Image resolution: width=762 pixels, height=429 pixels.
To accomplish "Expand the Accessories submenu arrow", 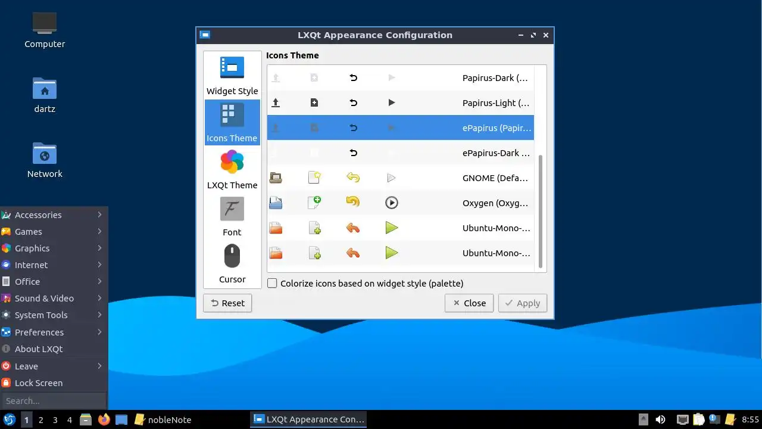I will pyautogui.click(x=99, y=214).
